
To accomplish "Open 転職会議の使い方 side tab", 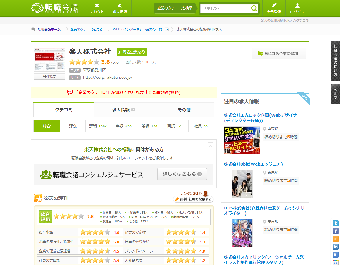I will click(335, 61).
